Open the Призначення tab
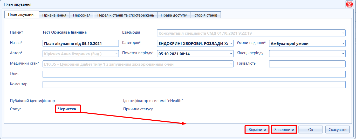This screenshot has width=356, height=139. click(x=54, y=15)
